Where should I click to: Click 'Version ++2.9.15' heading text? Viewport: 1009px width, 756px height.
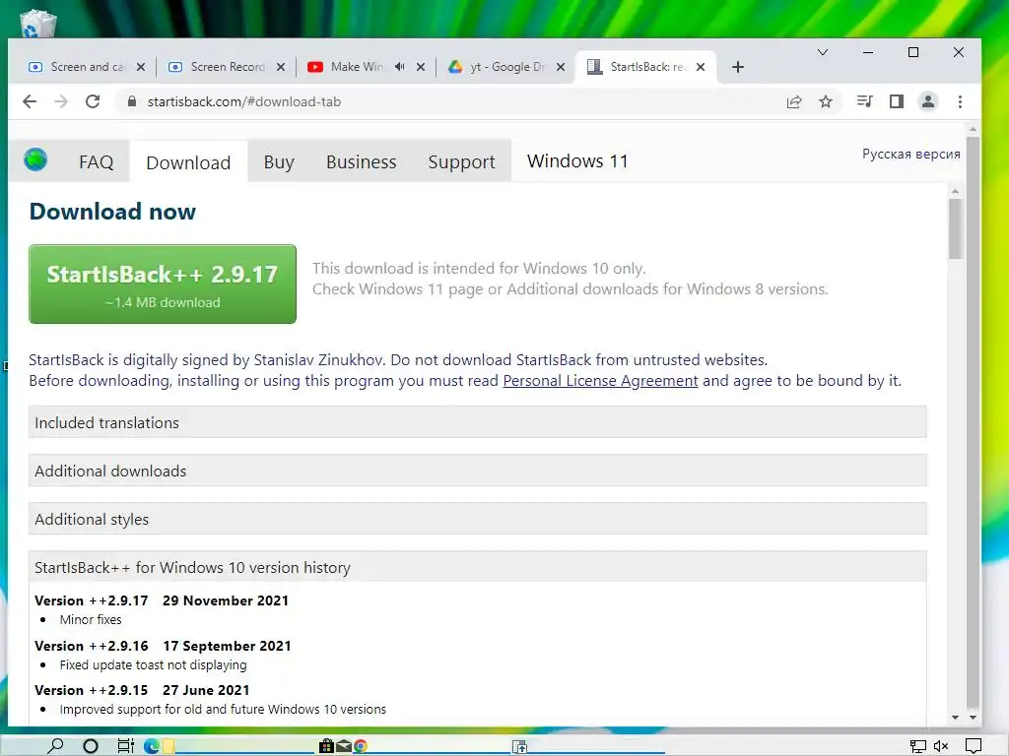tap(92, 690)
